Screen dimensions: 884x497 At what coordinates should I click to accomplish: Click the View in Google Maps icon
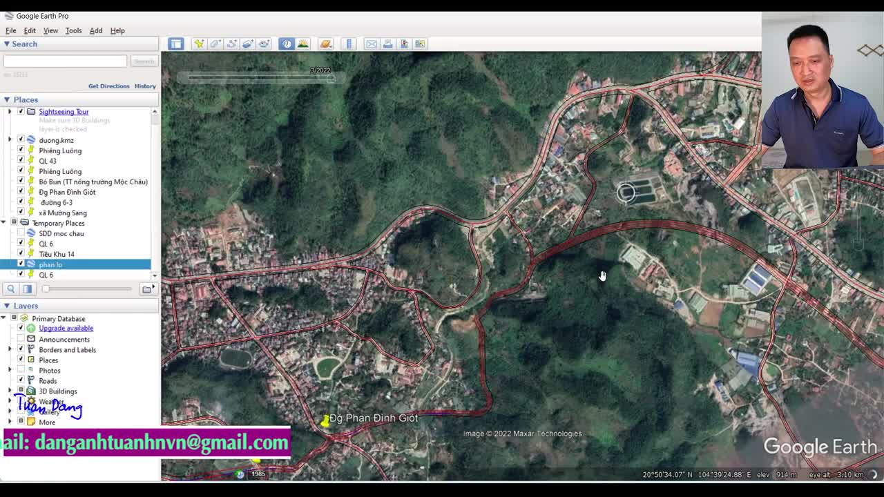[420, 44]
